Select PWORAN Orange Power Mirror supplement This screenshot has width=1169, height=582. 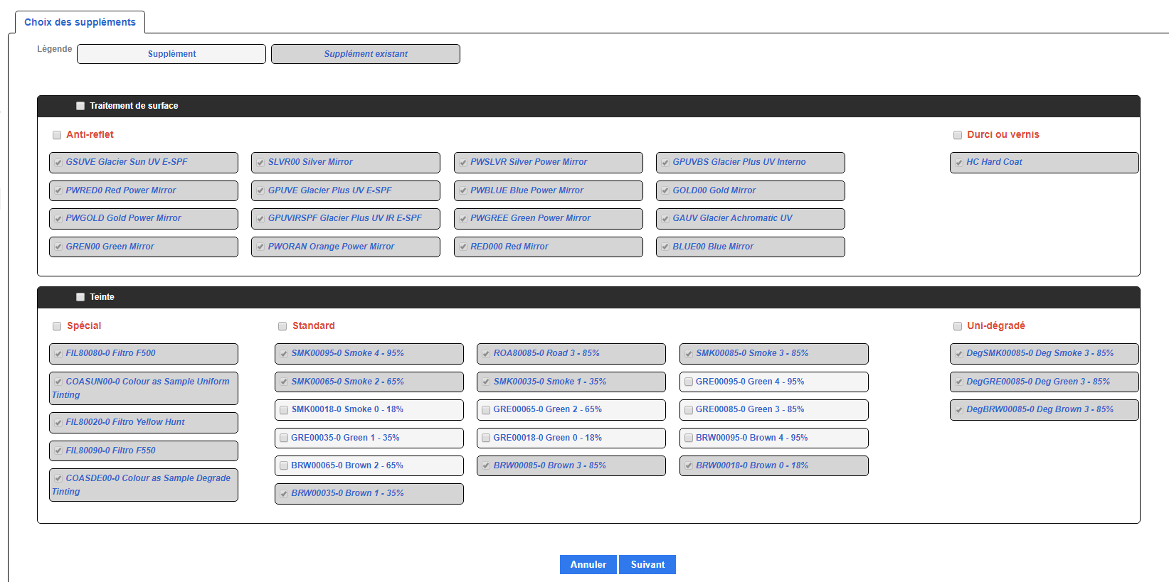pyautogui.click(x=346, y=247)
